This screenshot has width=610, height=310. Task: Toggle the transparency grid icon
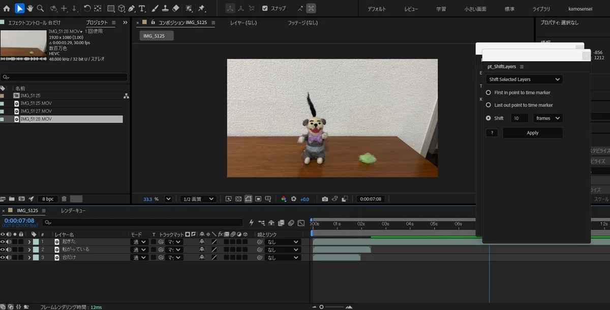tap(238, 199)
